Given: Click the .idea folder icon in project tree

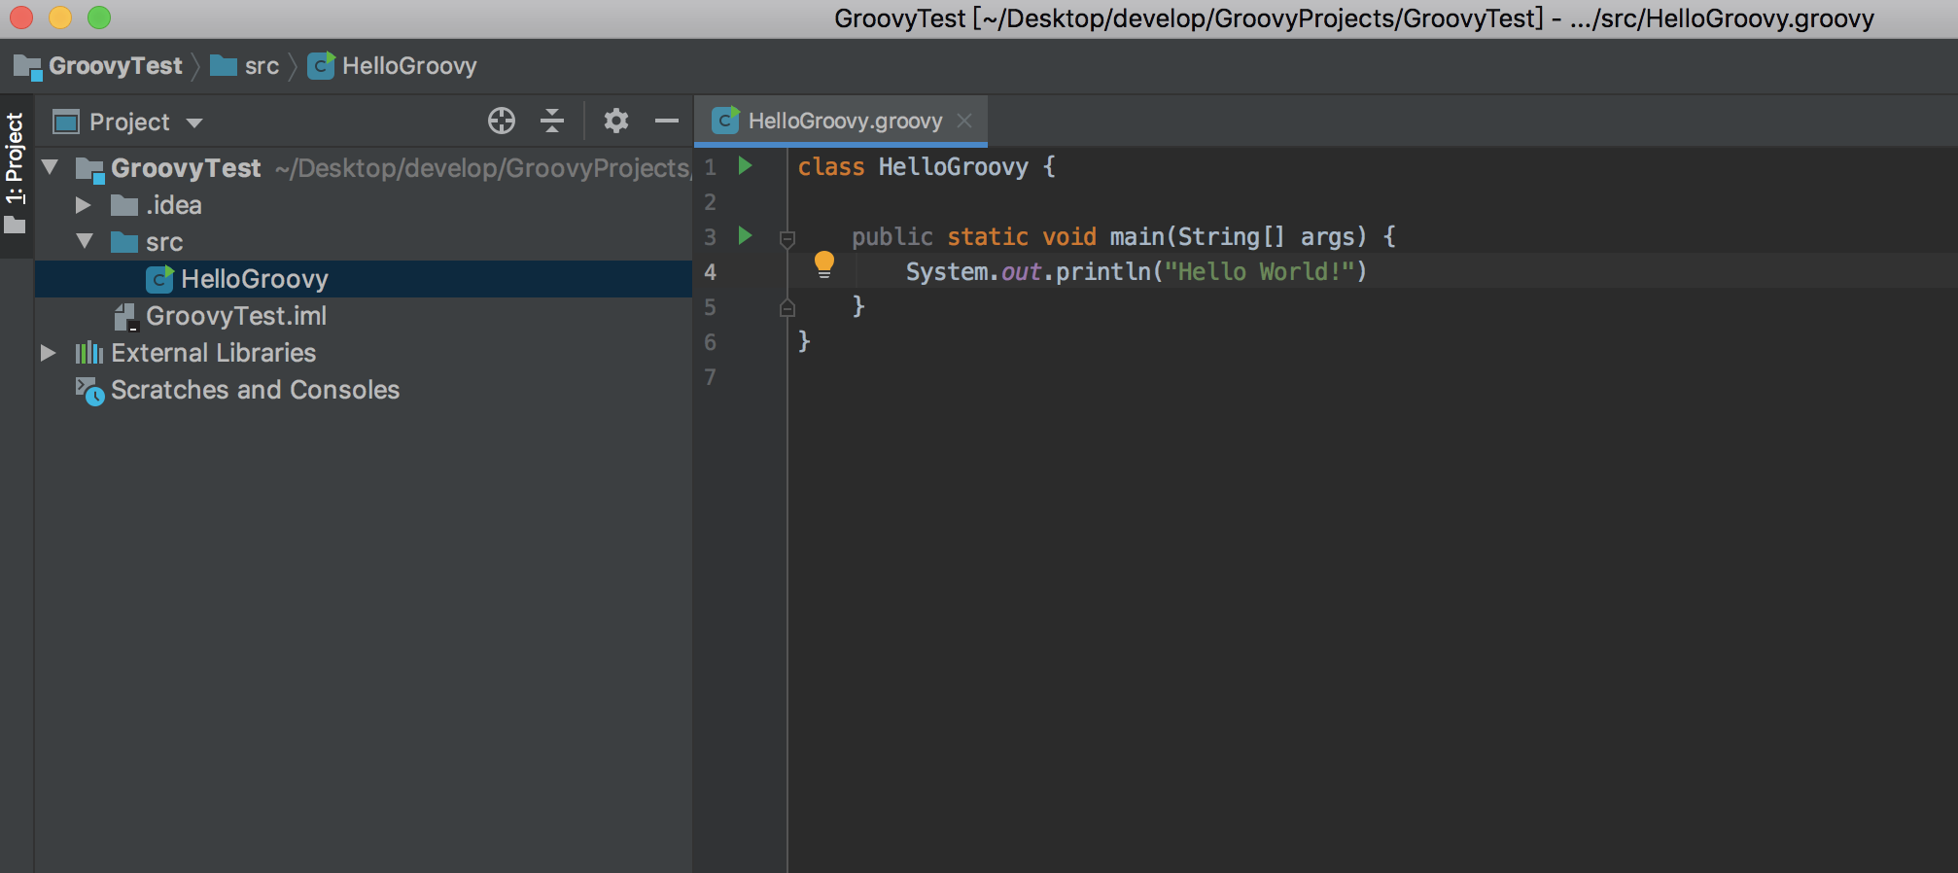Looking at the screenshot, I should [124, 205].
